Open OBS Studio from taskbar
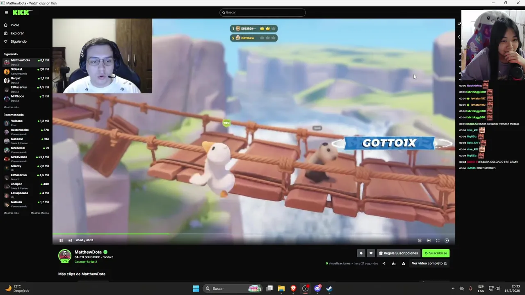The image size is (525, 295). point(305,288)
